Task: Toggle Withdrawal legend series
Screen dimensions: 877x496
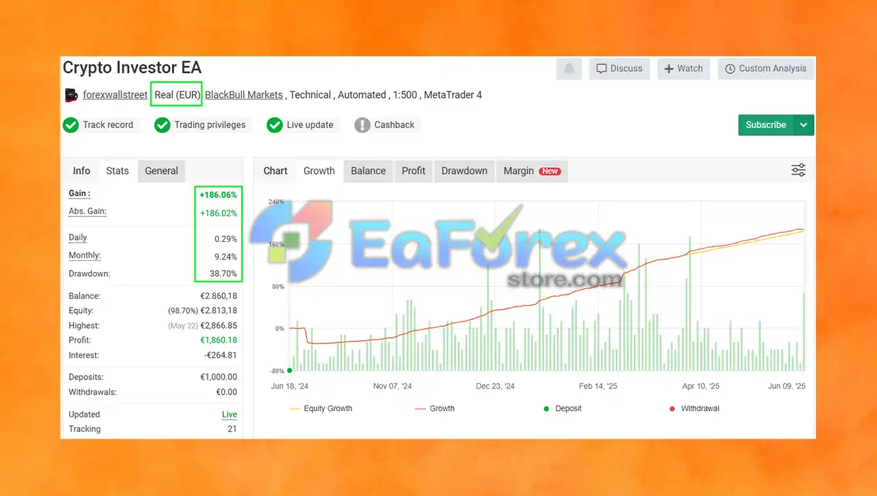Action: [693, 408]
